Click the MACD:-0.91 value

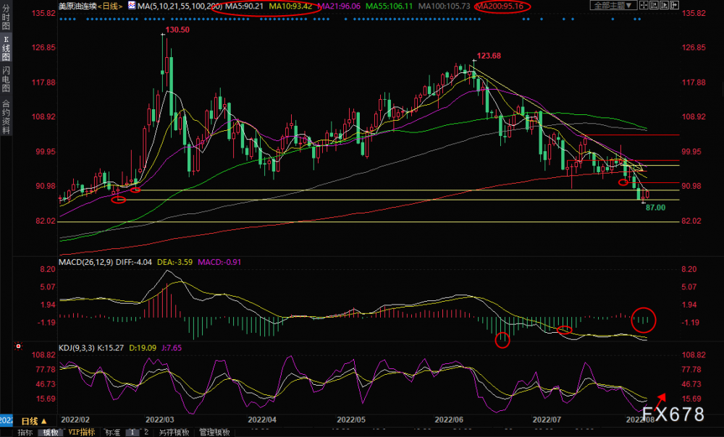[x=219, y=262]
